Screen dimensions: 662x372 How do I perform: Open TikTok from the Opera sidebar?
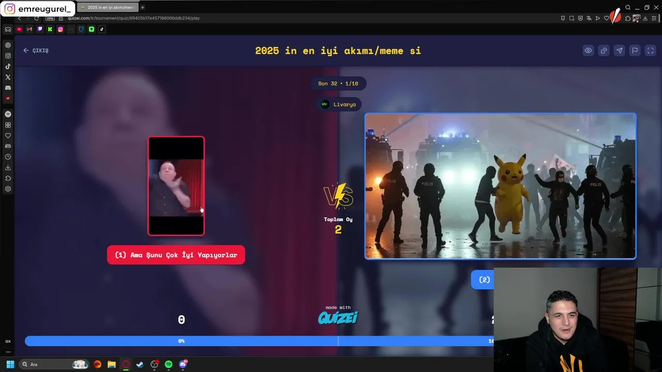point(8,66)
